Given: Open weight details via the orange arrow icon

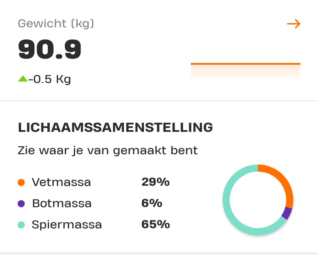Looking at the screenshot, I should [x=294, y=24].
